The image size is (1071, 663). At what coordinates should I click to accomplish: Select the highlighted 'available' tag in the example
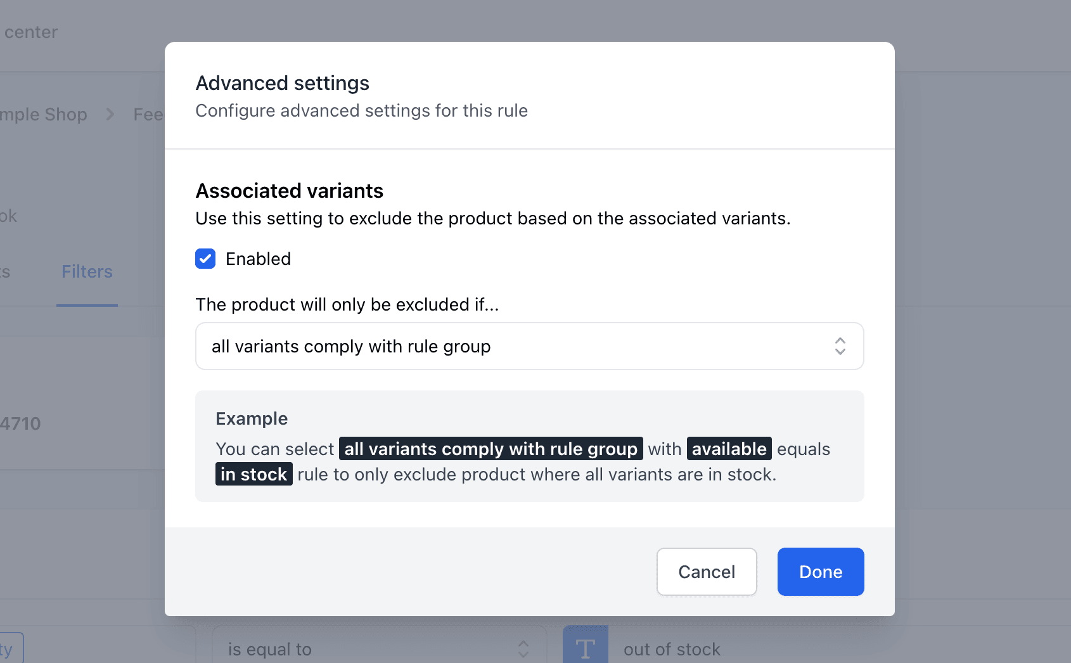(729, 449)
